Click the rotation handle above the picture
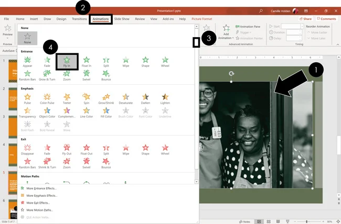 click(x=231, y=74)
